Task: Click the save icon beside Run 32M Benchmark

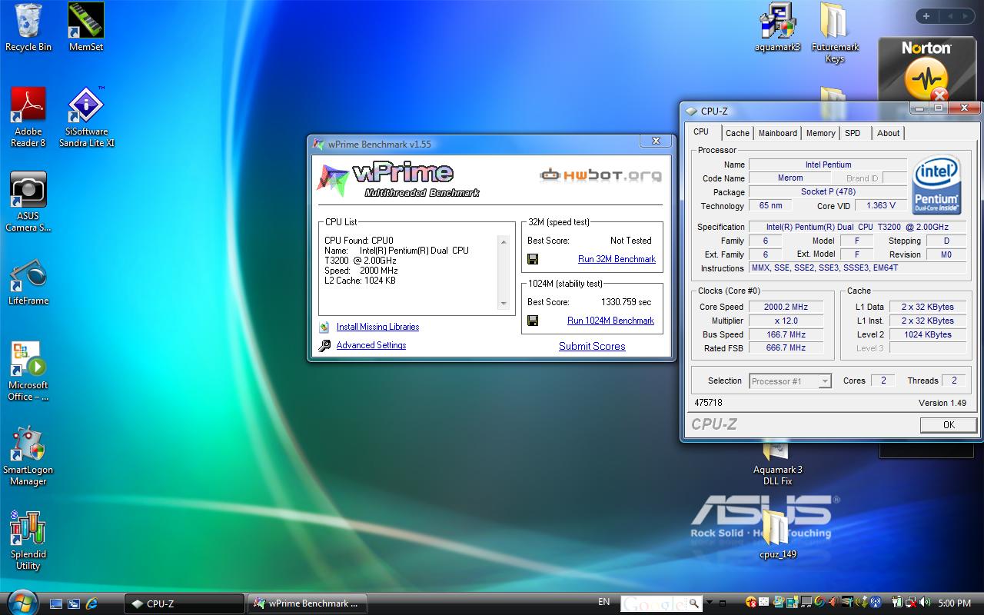Action: point(533,260)
